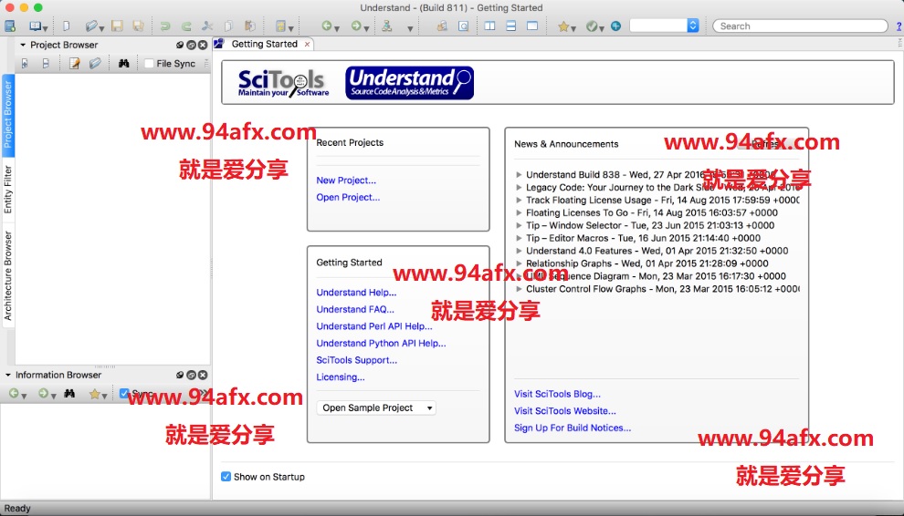This screenshot has width=904, height=516.
Task: Open the Understand FAQ... link
Action: (x=355, y=309)
